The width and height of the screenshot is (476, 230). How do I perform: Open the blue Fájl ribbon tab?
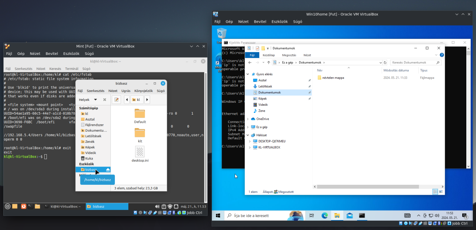(x=252, y=55)
